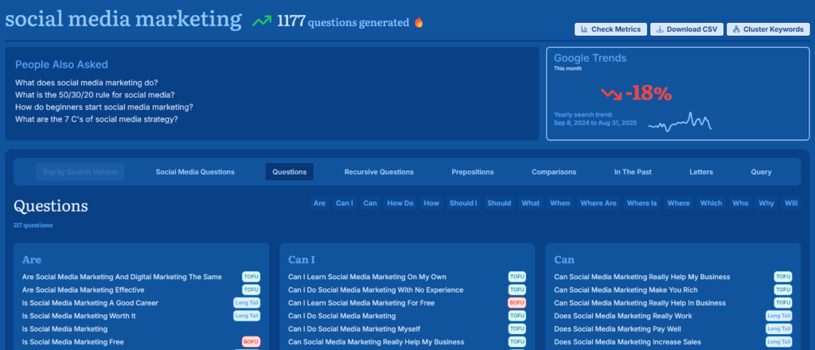
Task: Click the Check Metrics button
Action: pyautogui.click(x=610, y=29)
